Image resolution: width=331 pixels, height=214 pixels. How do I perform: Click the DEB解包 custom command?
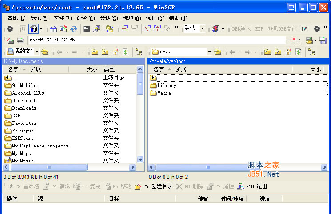click(x=241, y=29)
